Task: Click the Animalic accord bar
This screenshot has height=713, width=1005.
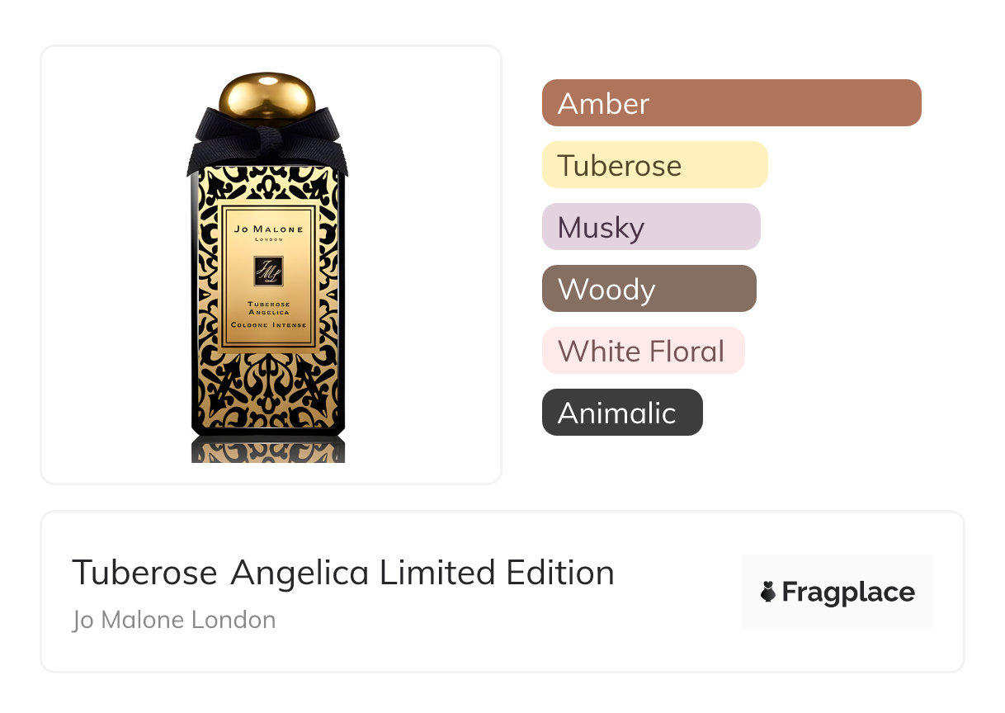Action: pyautogui.click(x=622, y=413)
